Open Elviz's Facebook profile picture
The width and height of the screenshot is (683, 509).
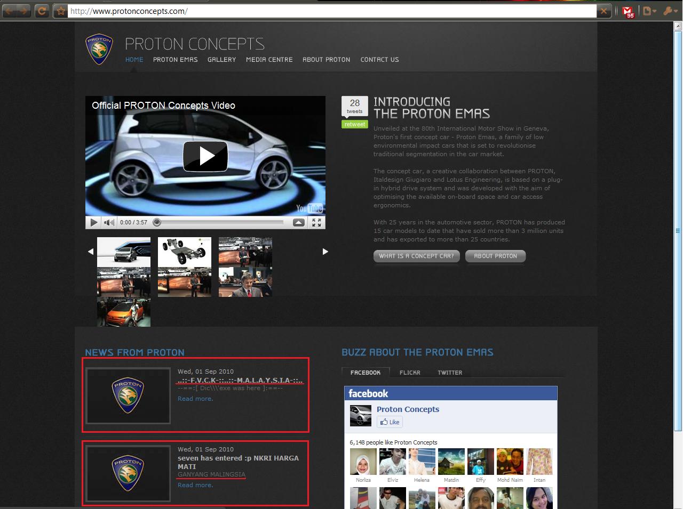[393, 462]
